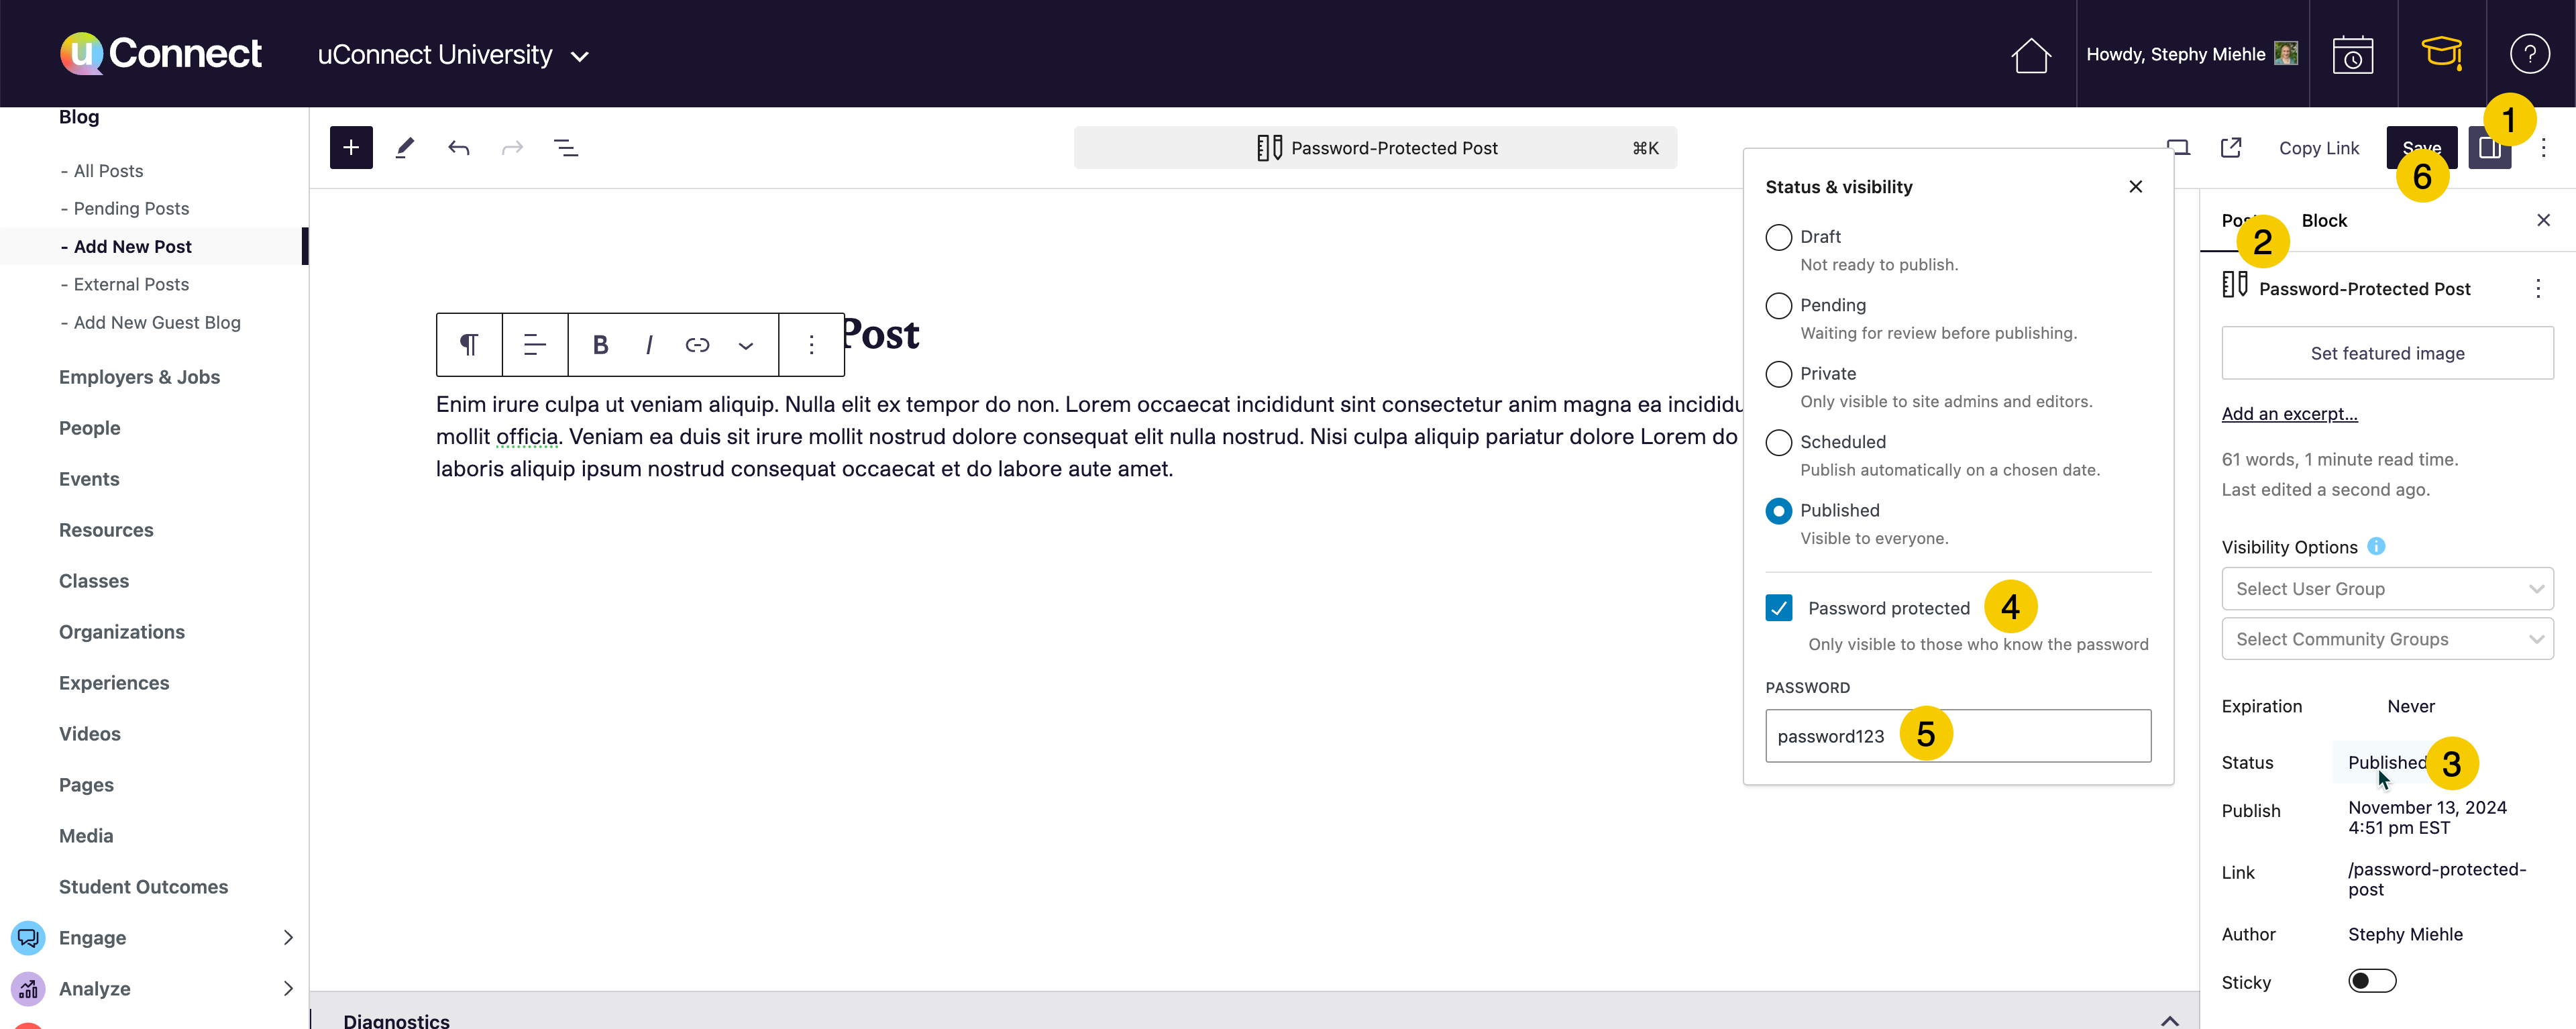The width and height of the screenshot is (2576, 1029).
Task: Toggle the Sticky switch
Action: [2372, 981]
